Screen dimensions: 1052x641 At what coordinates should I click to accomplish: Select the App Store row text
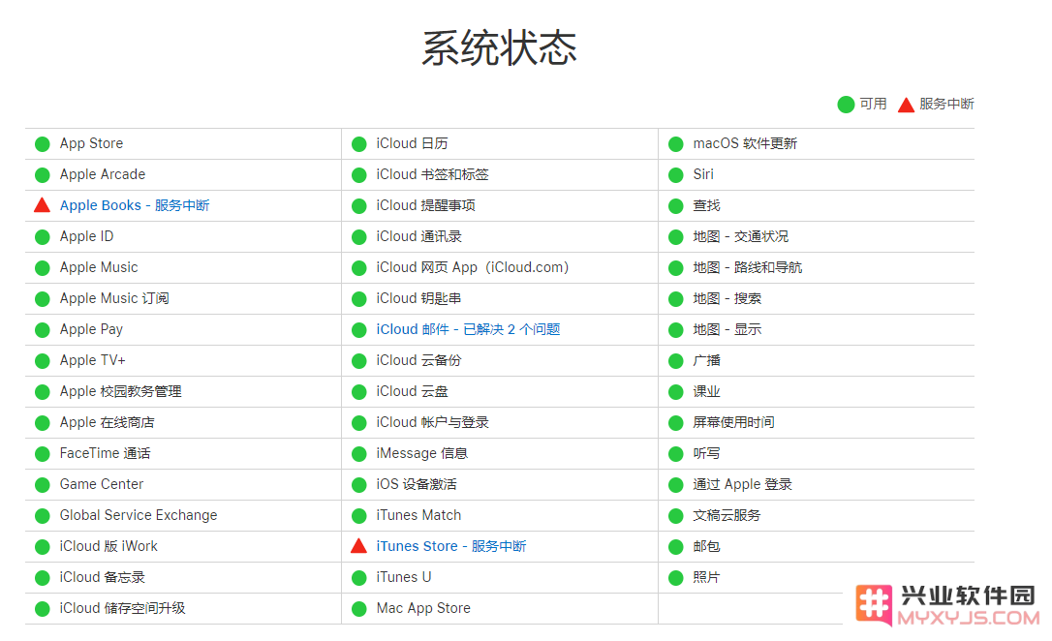(x=91, y=143)
